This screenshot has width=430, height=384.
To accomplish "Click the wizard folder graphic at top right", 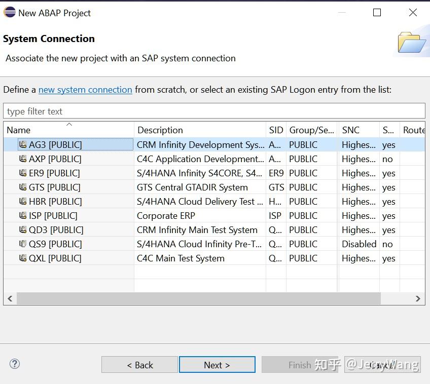I will 412,43.
